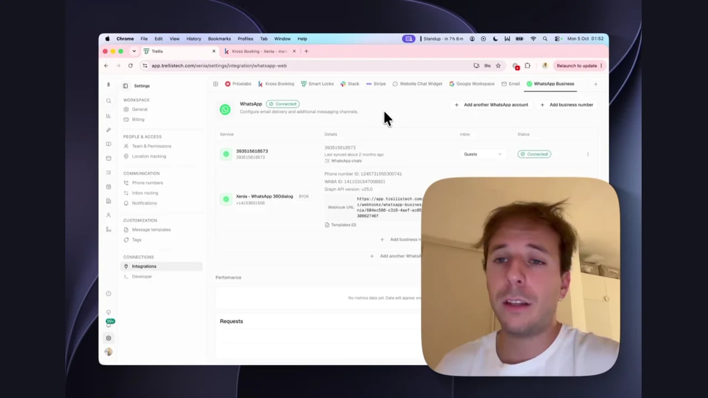Open Chrome extensions puzzle icon
Image resolution: width=708 pixels, height=398 pixels.
pos(527,66)
